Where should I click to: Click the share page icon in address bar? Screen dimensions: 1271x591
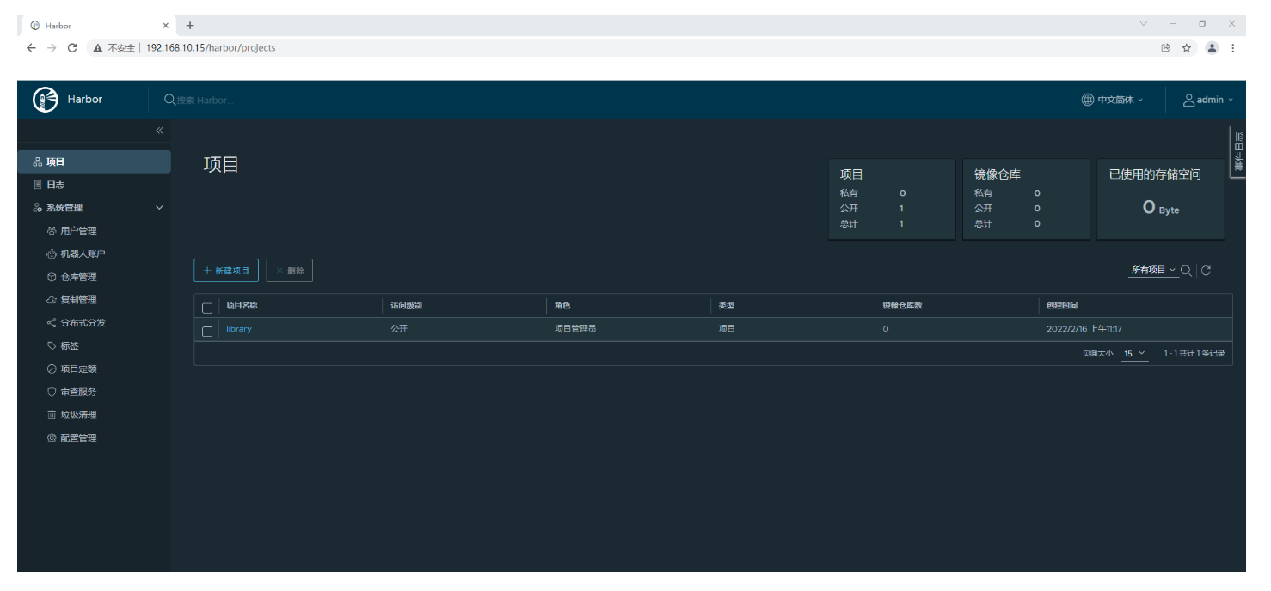click(1165, 48)
